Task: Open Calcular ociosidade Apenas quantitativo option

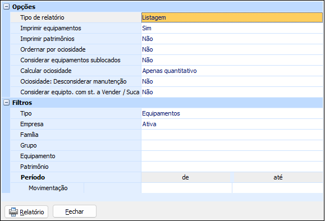Action: (232, 71)
